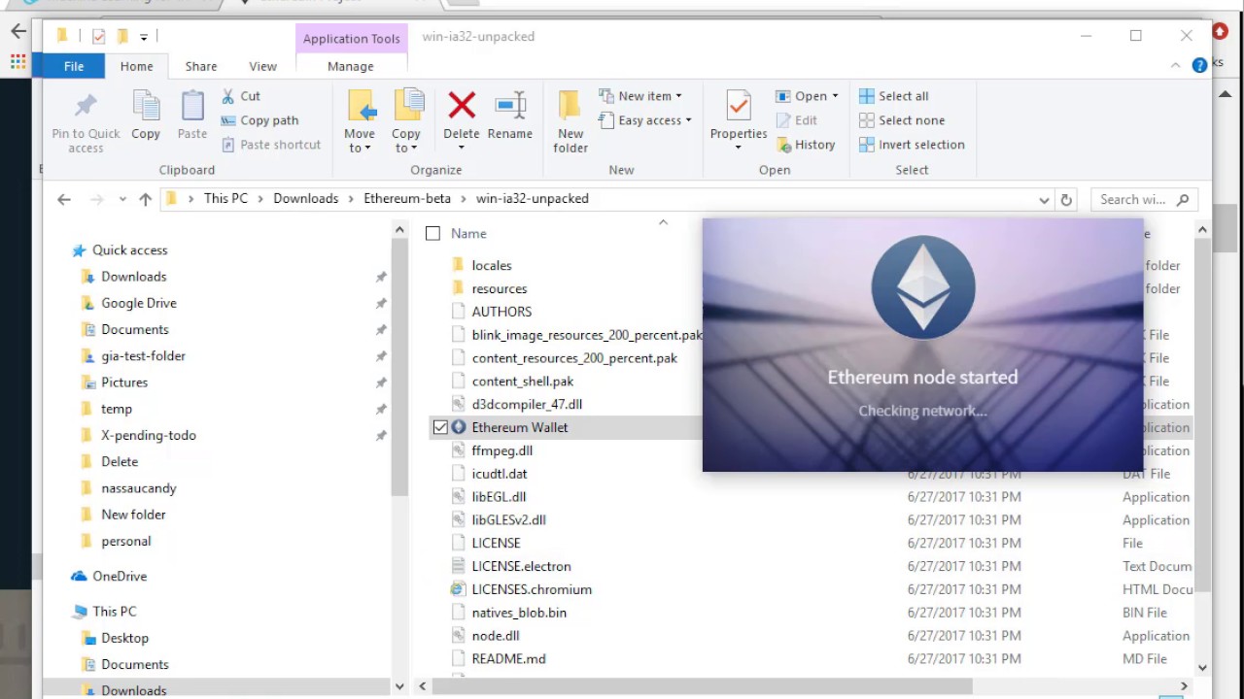Select LICENSES.chromium file
Image resolution: width=1244 pixels, height=699 pixels.
tap(532, 589)
